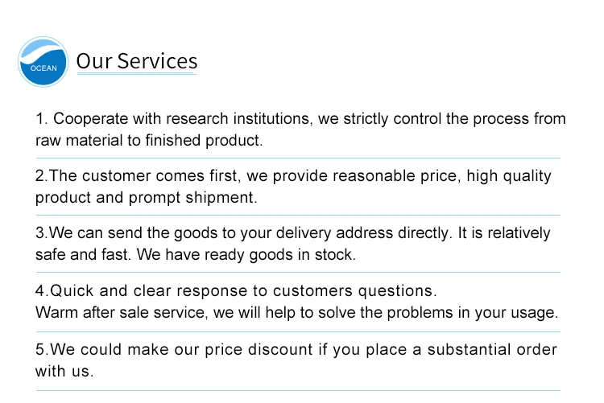Click the blue OCEAN logo icon

43,62
